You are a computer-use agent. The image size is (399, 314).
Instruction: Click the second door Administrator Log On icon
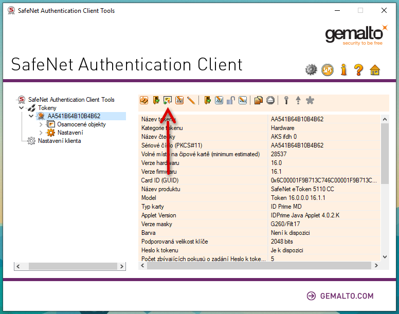(207, 100)
